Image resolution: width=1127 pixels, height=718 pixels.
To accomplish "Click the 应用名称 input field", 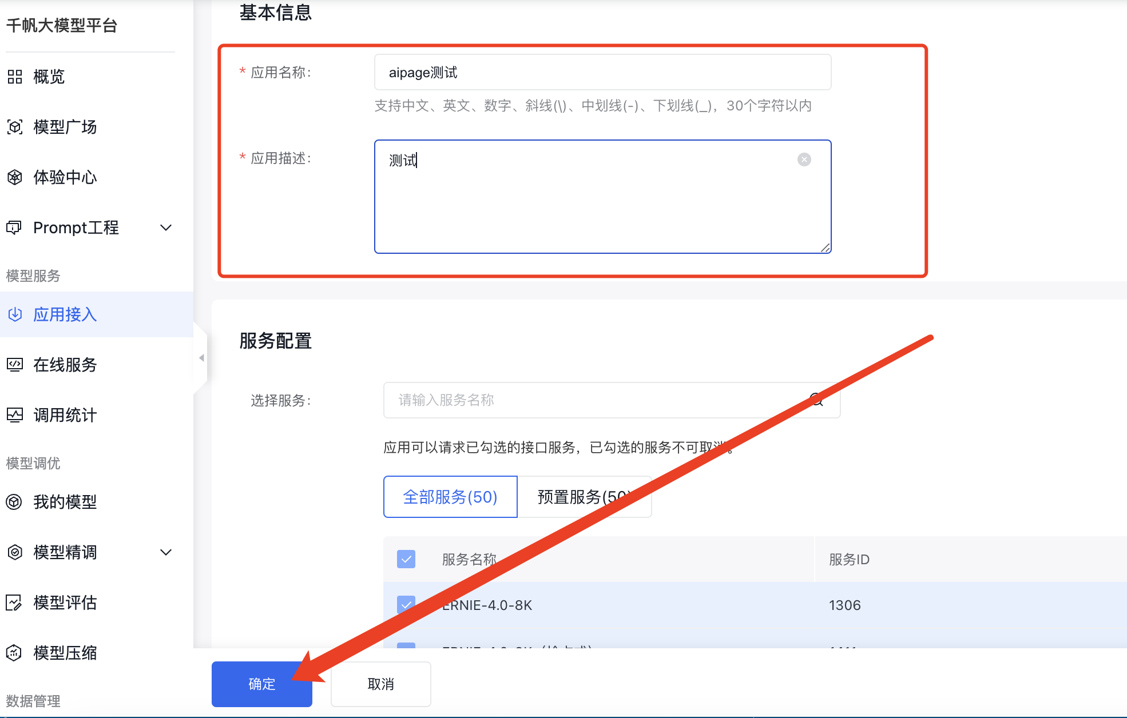I will tap(602, 73).
